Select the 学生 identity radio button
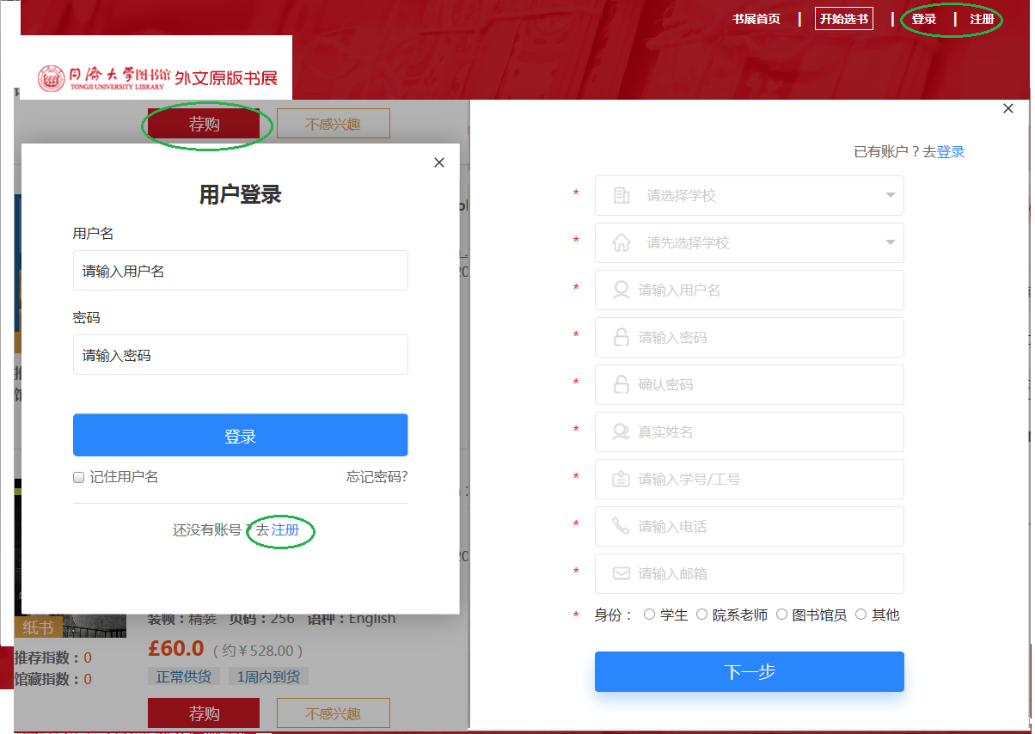 point(649,615)
